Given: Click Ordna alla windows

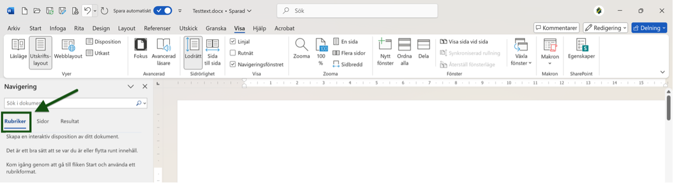Looking at the screenshot, I should point(404,52).
